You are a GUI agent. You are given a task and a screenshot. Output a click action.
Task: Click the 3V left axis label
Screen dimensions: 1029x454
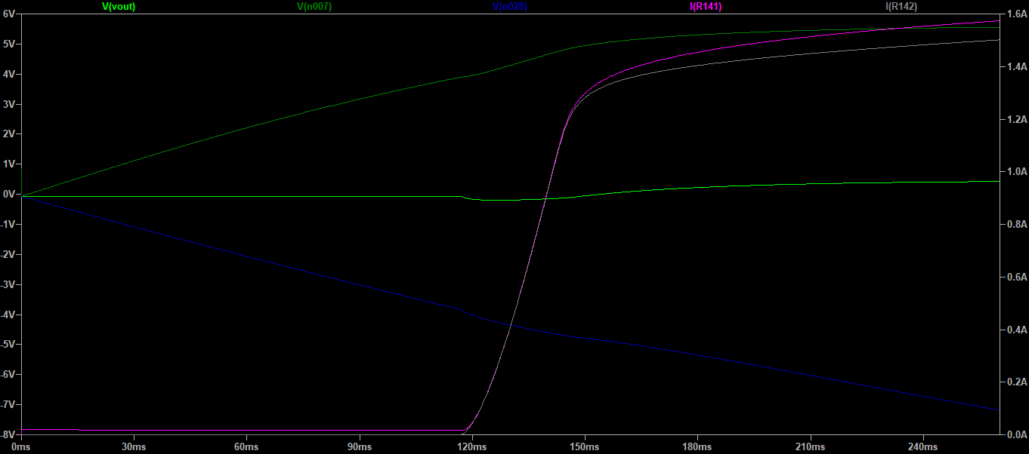point(10,104)
